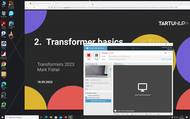Adjust the kbps slider

pyautogui.click(x=153, y=114)
